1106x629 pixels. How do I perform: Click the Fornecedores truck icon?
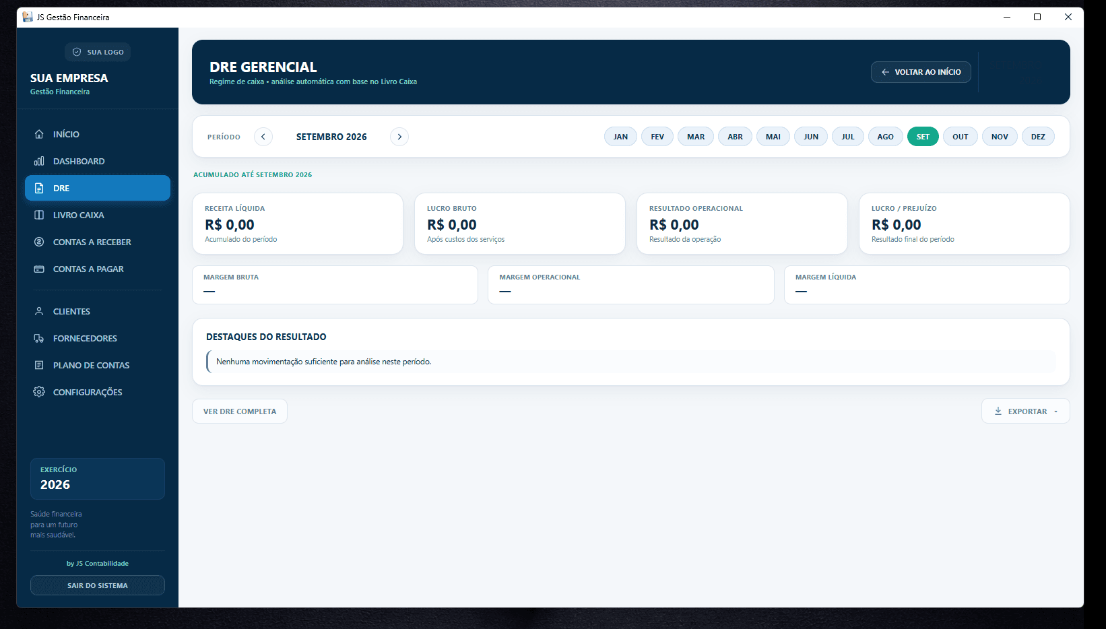click(x=39, y=338)
